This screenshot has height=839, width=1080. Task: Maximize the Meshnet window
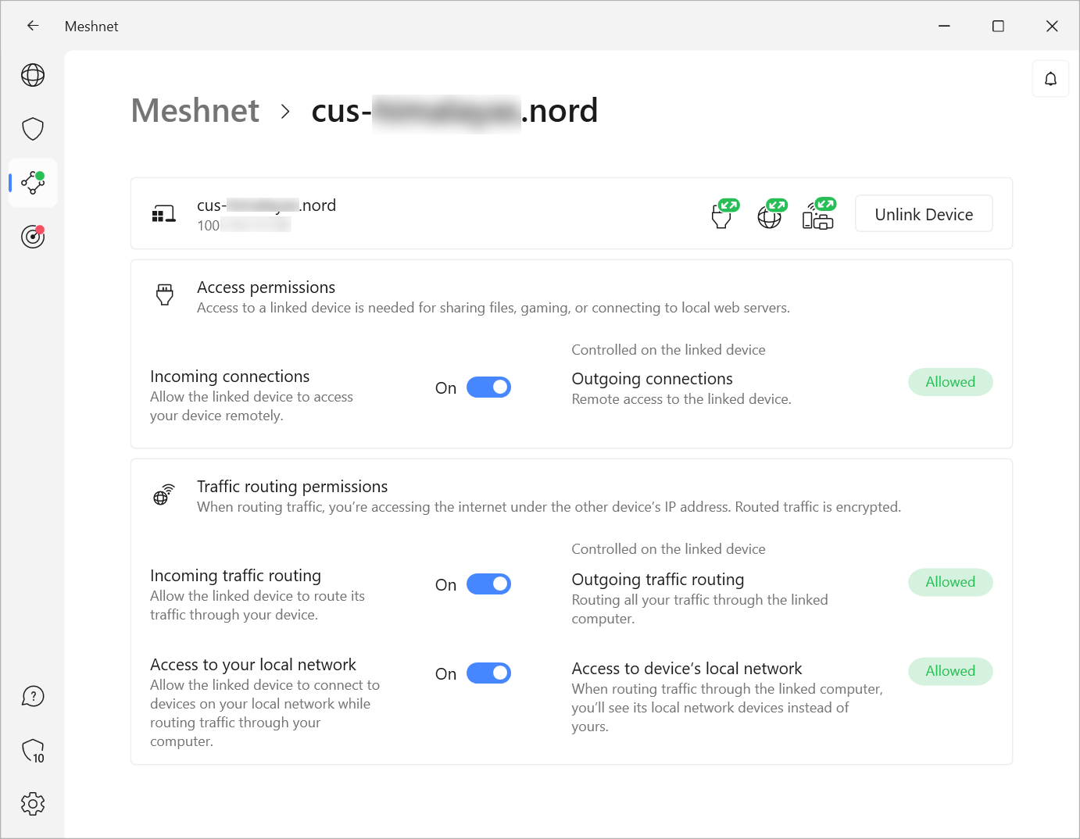tap(998, 26)
